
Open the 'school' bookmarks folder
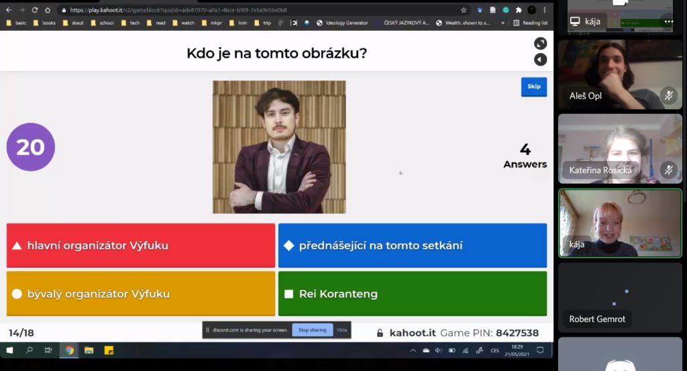pos(102,23)
